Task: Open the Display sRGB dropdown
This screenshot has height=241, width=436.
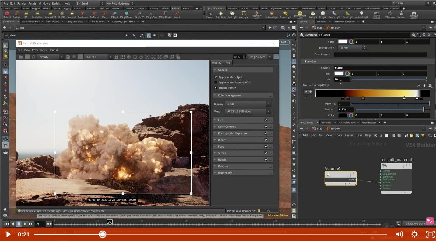Action: tap(248, 104)
